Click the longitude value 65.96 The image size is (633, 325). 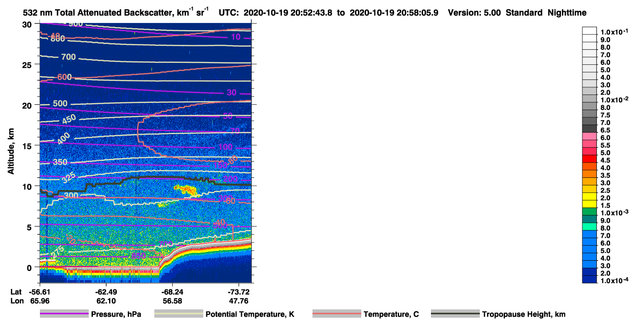[39, 301]
